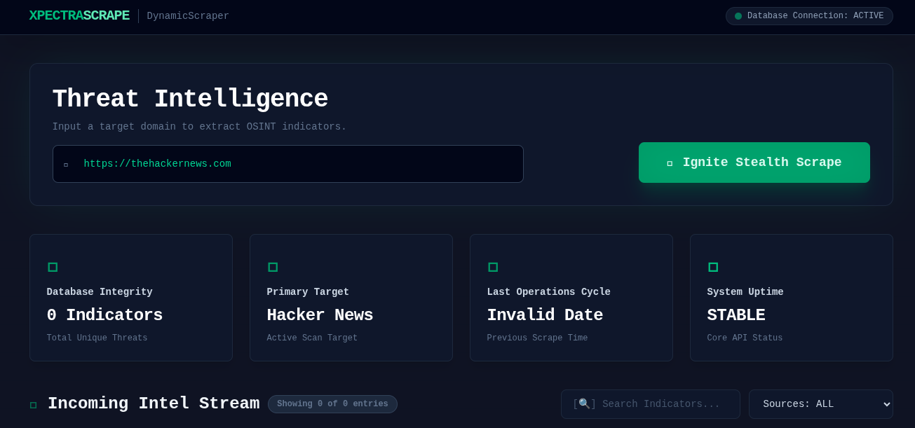Click the Active Scan Target caption

coord(312,338)
